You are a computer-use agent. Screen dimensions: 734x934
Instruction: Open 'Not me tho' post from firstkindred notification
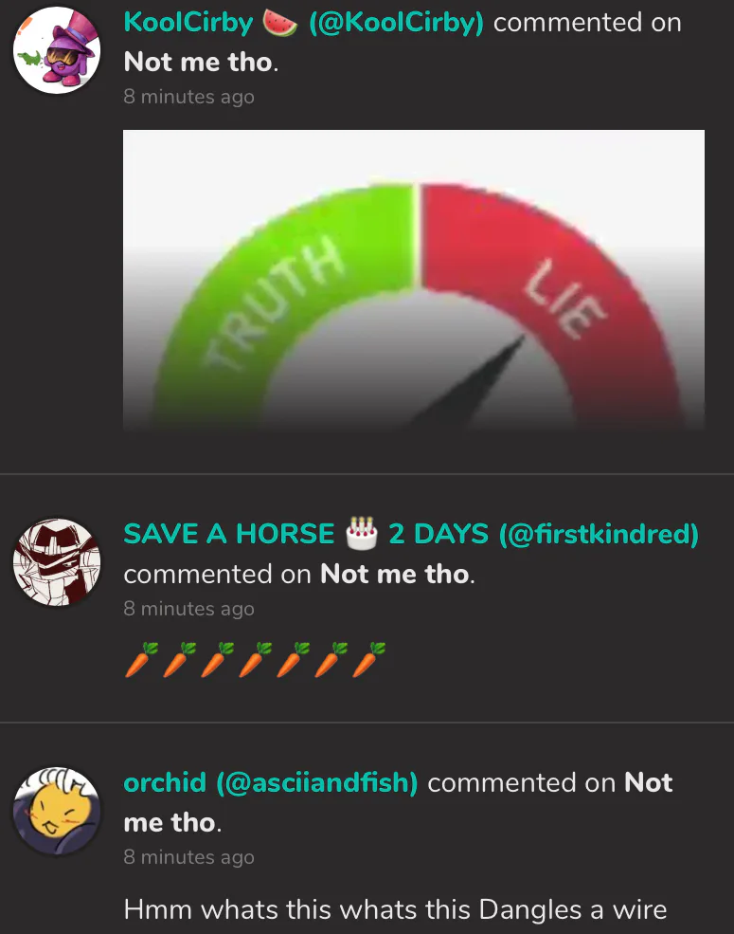coord(395,574)
